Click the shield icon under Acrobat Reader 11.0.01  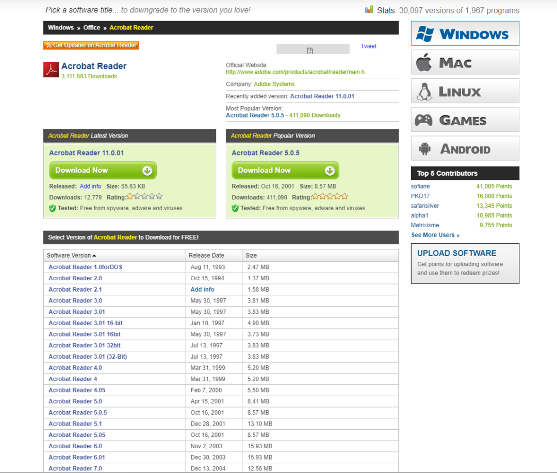pos(53,208)
